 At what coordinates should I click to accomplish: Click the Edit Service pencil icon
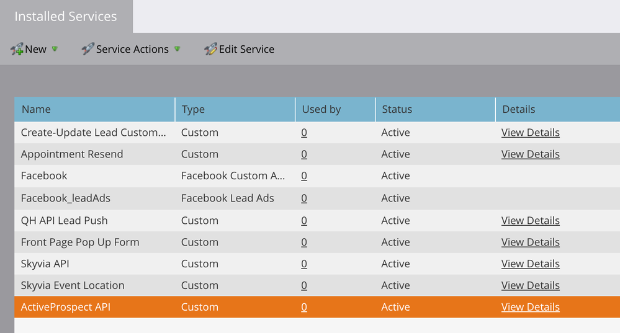(x=210, y=50)
